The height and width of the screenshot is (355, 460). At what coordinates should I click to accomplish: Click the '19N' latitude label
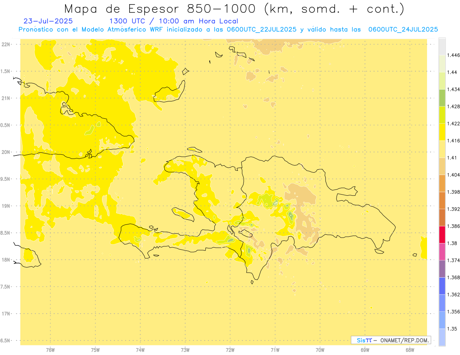tap(7, 206)
